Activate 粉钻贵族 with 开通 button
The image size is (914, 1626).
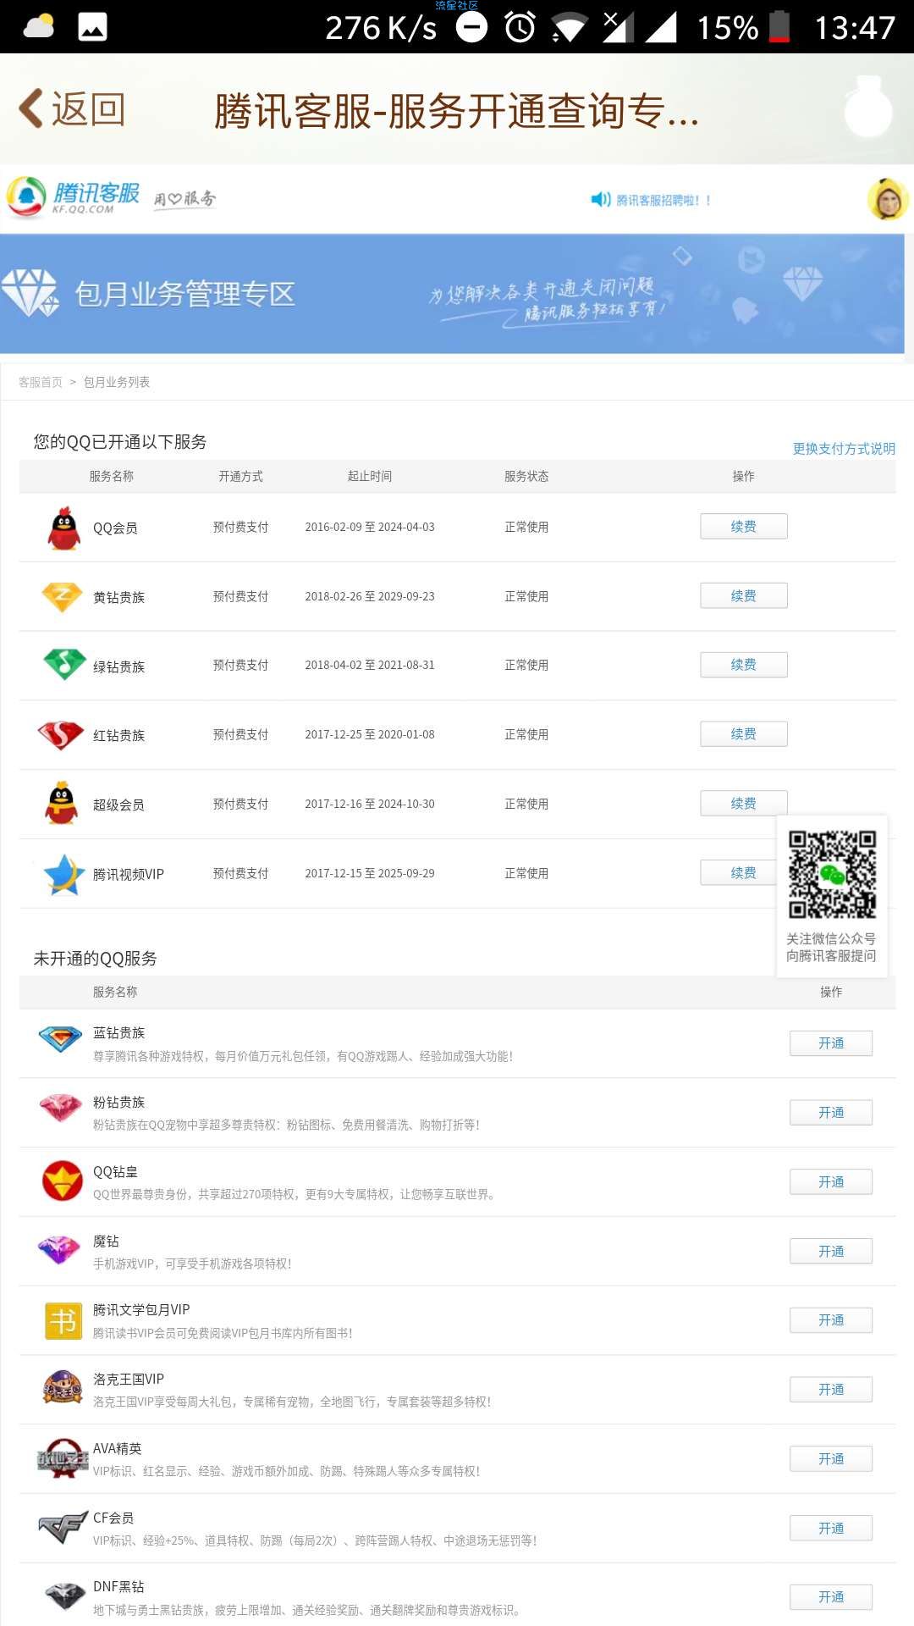831,1113
